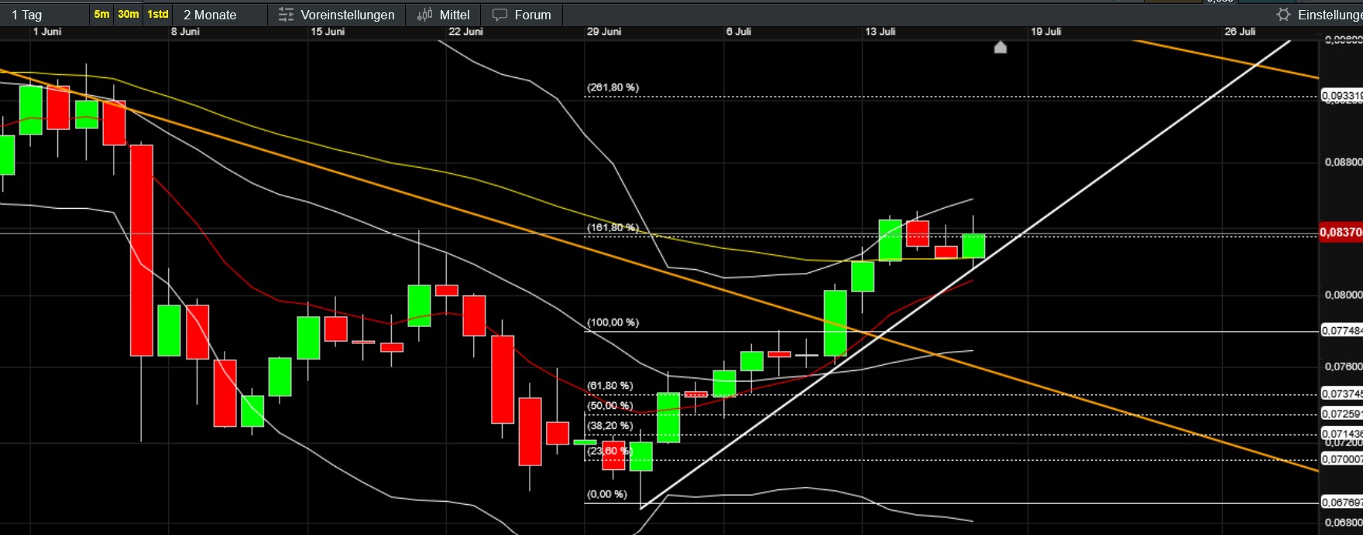This screenshot has height=535, width=1363.
Task: Click the 0,07259 price tag on the axis
Action: [x=1341, y=414]
